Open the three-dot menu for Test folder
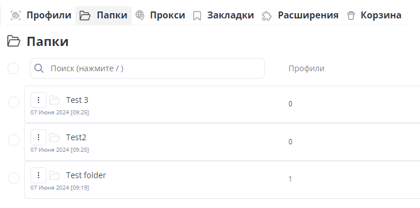The image size is (420, 208). (38, 175)
